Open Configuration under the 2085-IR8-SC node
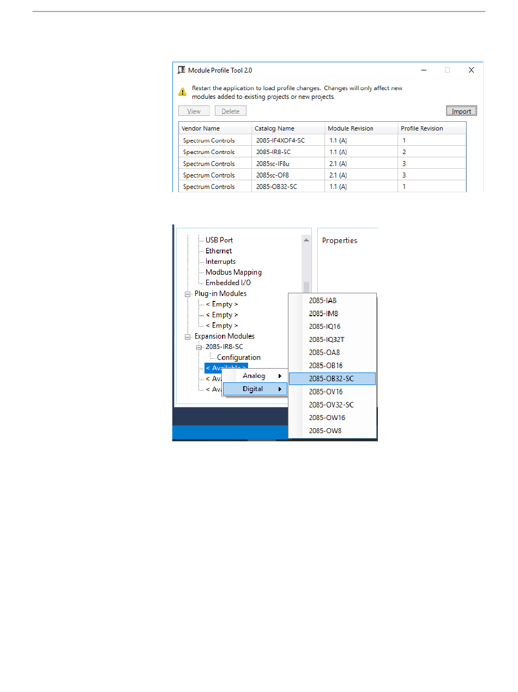Image resolution: width=518 pixels, height=692 pixels. click(239, 358)
